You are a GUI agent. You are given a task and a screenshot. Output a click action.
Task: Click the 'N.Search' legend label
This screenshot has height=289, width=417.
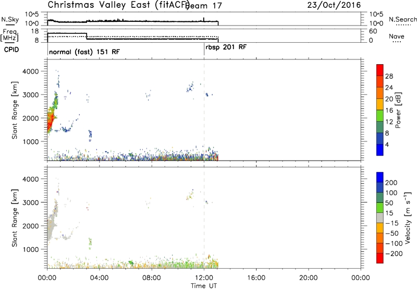tap(402, 19)
